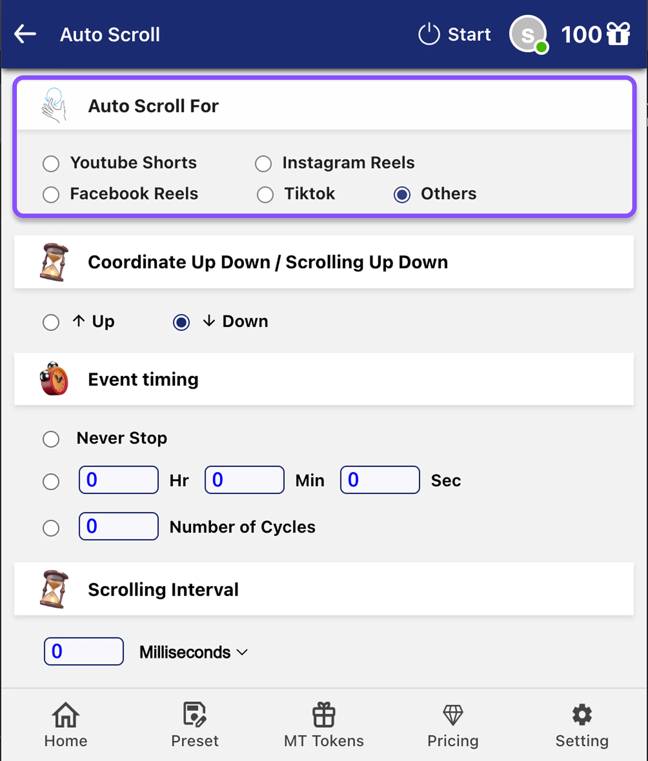
Task: Click the 100 token balance
Action: pyautogui.click(x=581, y=35)
